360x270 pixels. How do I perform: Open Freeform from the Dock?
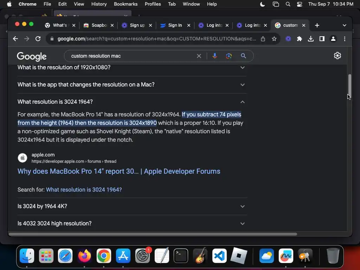[x=286, y=256]
